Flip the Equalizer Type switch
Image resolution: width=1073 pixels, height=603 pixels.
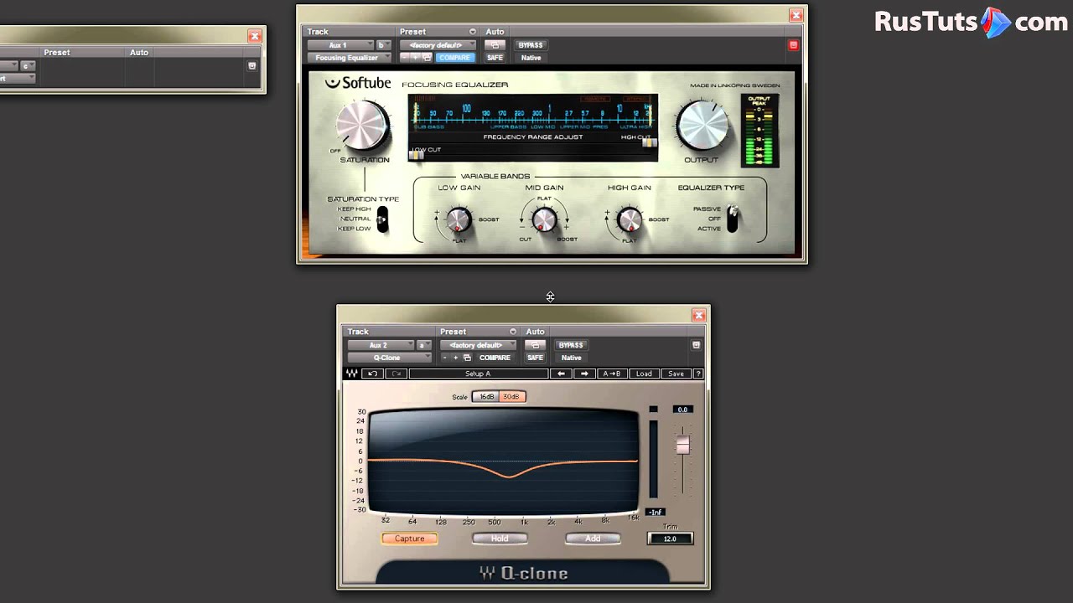click(x=732, y=218)
